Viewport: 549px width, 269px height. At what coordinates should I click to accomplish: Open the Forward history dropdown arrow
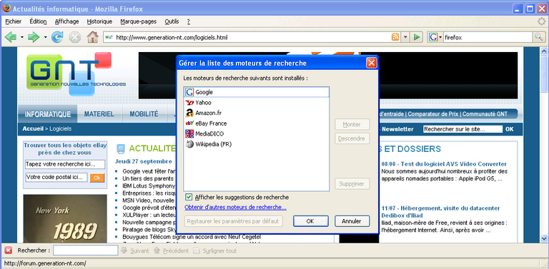point(45,37)
